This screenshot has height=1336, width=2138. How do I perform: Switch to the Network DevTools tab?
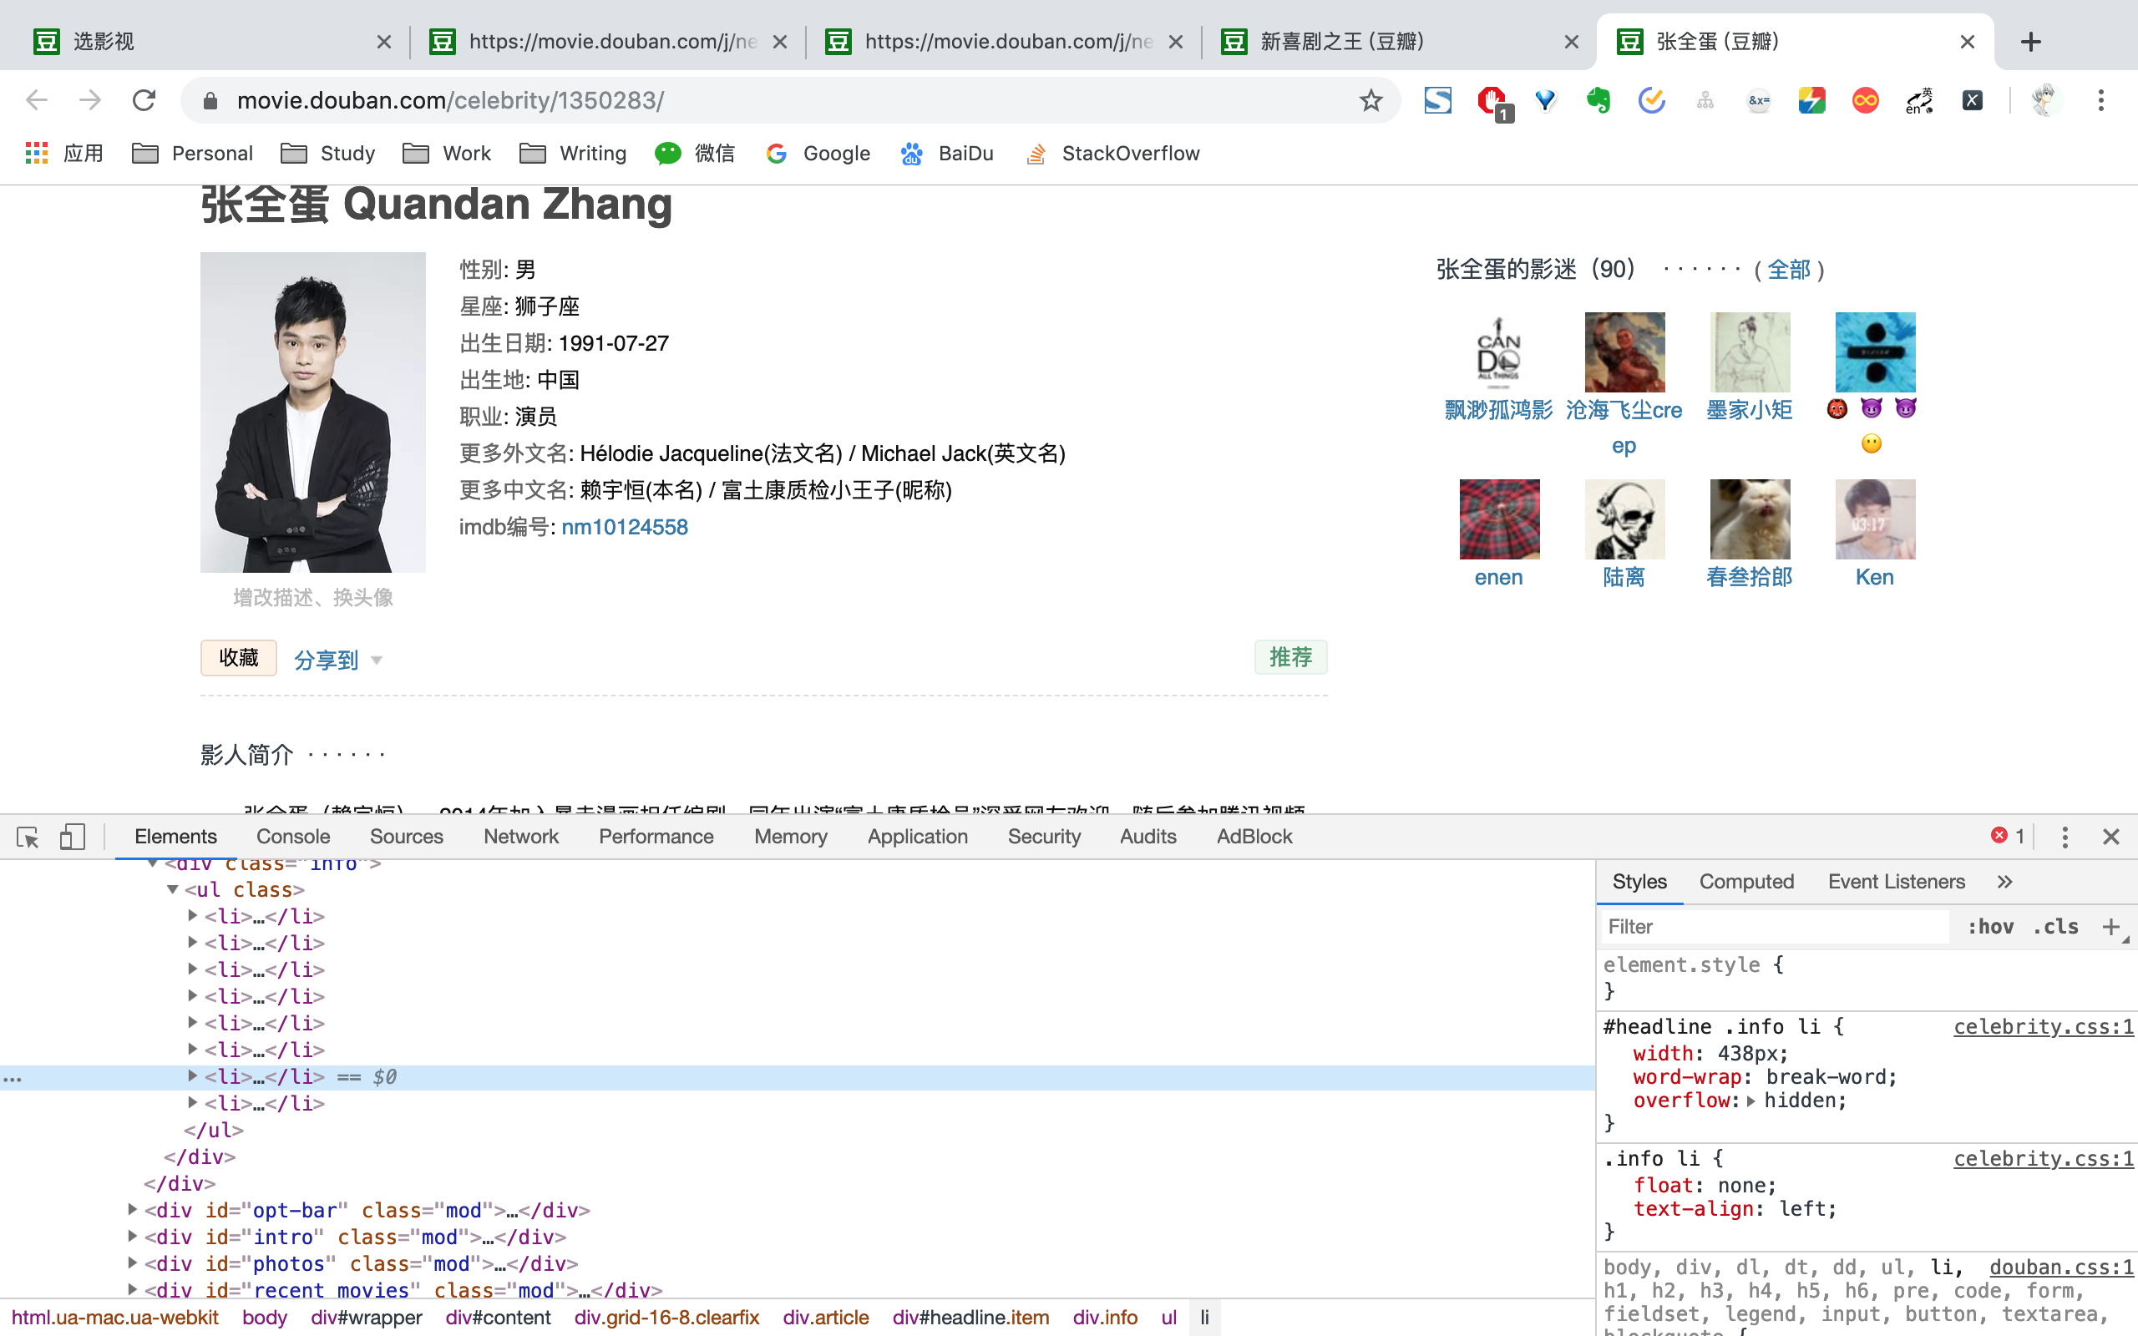pyautogui.click(x=520, y=836)
